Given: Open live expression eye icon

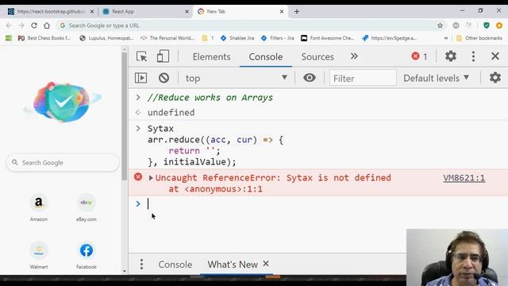Looking at the screenshot, I should click(310, 78).
